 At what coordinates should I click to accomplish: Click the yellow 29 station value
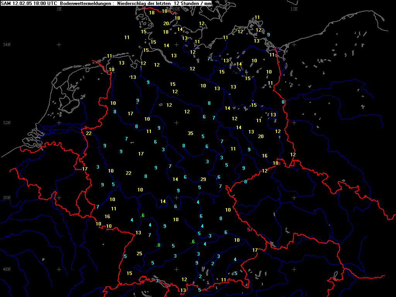click(x=203, y=179)
